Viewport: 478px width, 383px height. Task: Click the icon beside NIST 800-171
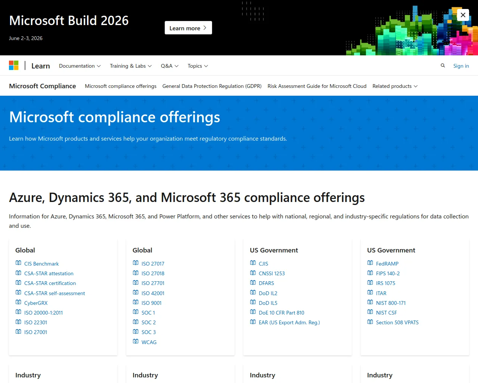[x=370, y=302]
